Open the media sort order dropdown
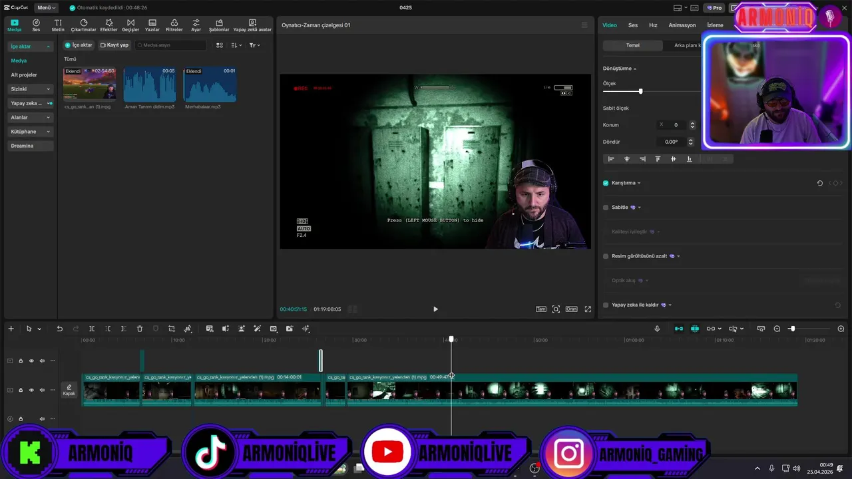This screenshot has width=852, height=479. (x=237, y=45)
